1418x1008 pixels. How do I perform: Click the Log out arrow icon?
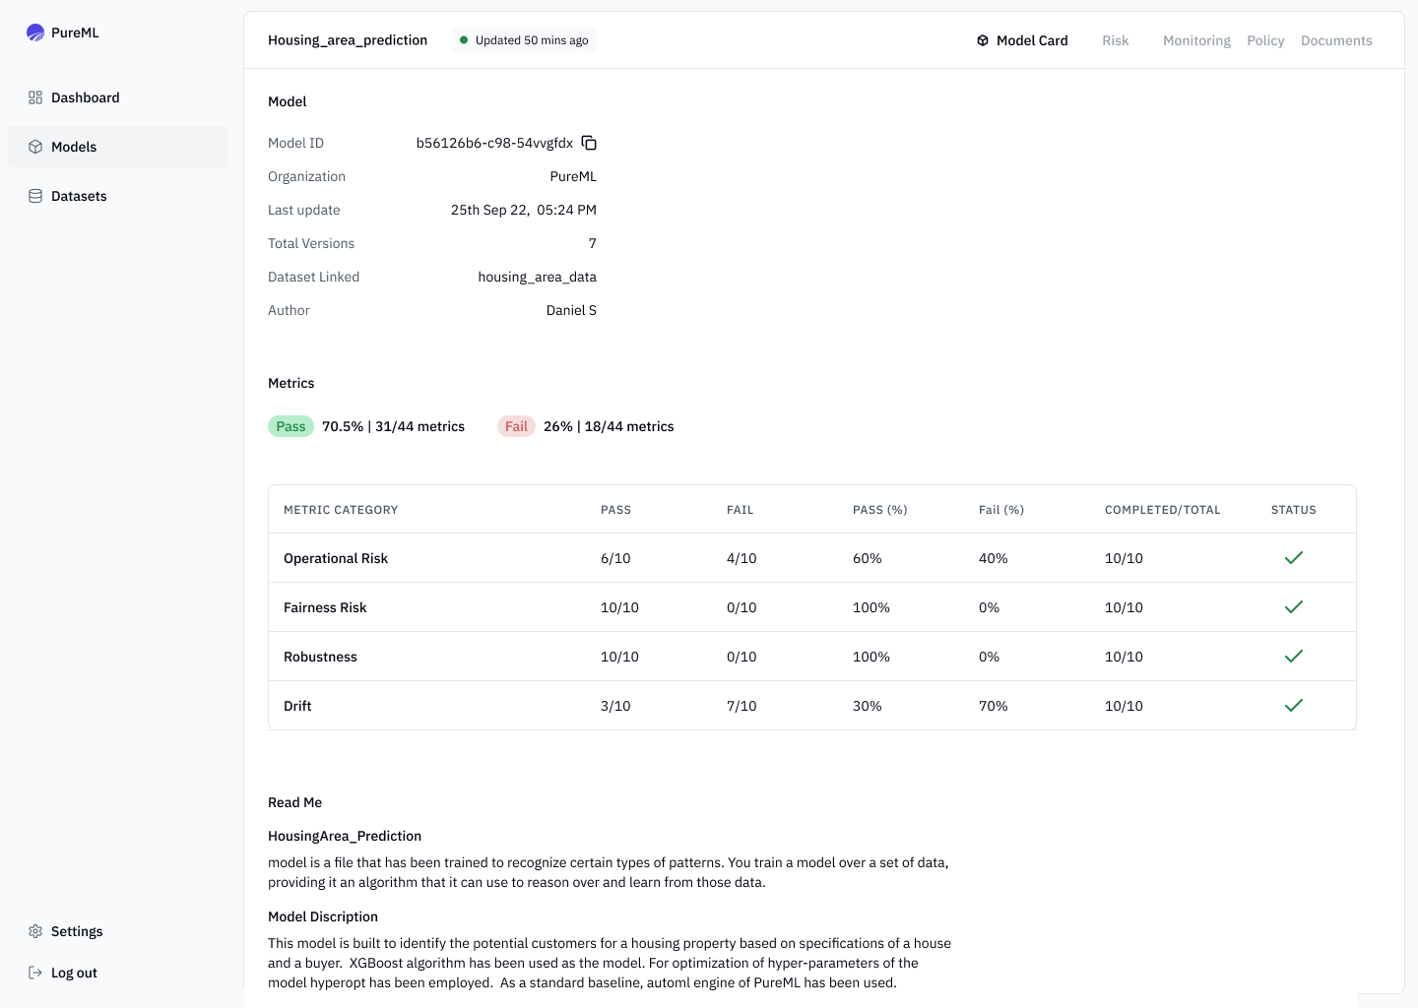coord(35,973)
